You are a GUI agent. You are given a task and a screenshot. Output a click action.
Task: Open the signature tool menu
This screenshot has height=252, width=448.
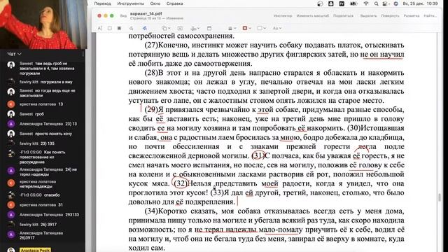pos(195,28)
